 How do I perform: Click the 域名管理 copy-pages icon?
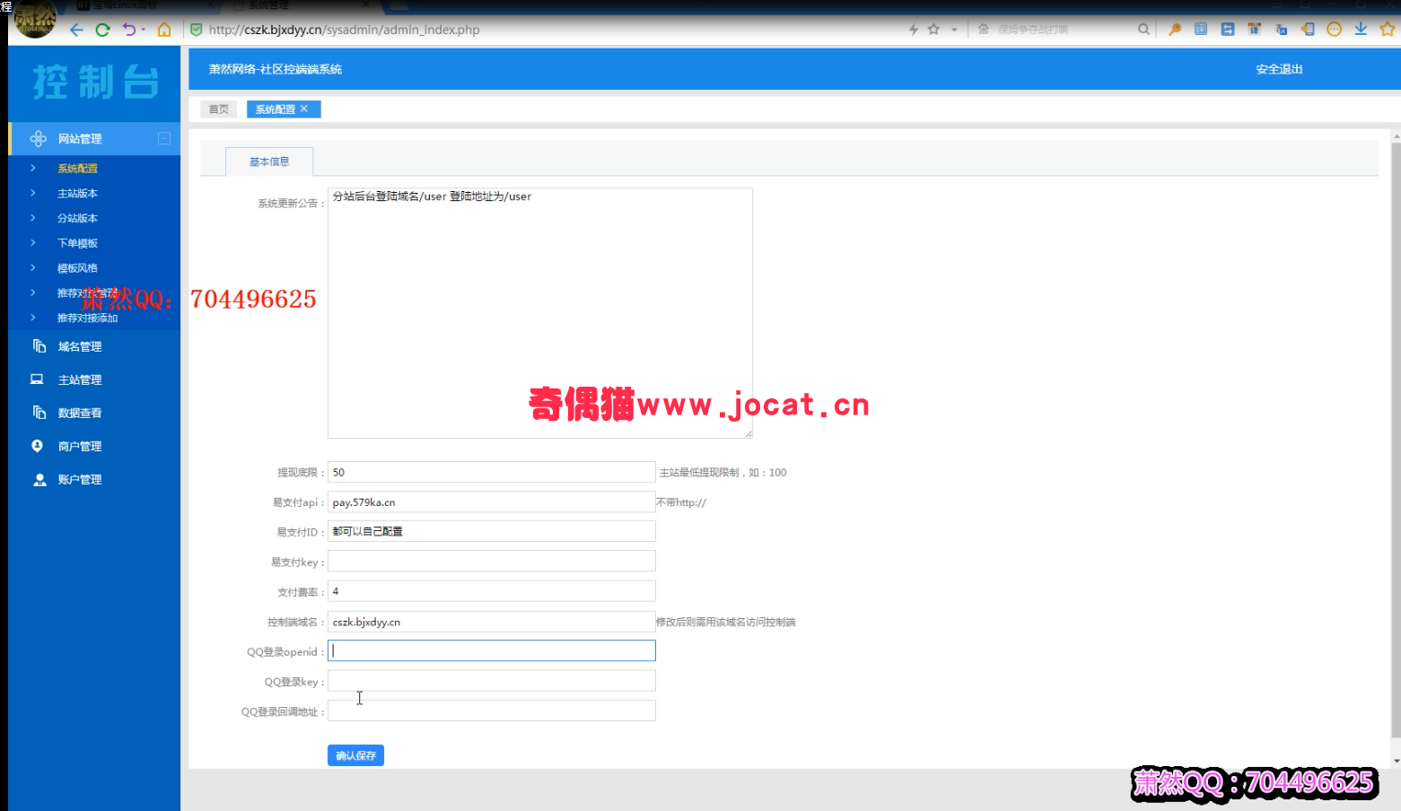(x=39, y=345)
